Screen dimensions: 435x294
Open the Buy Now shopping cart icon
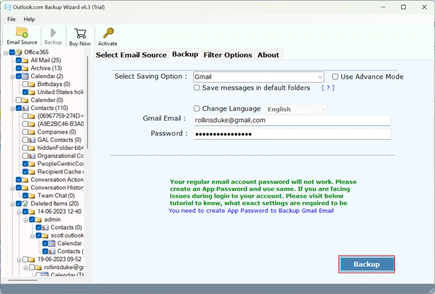(x=80, y=33)
